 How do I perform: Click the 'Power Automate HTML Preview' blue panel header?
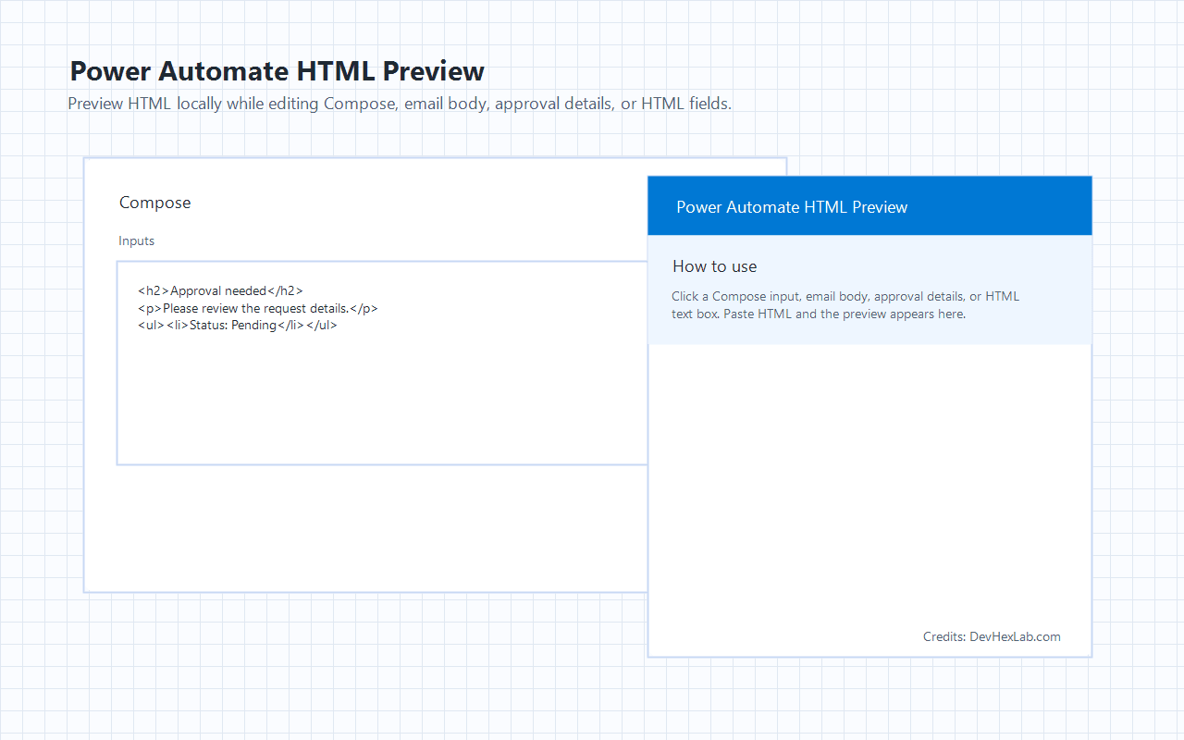[x=869, y=206]
